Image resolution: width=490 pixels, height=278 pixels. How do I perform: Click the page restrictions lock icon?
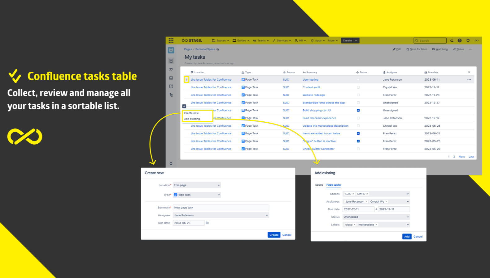[x=218, y=49]
